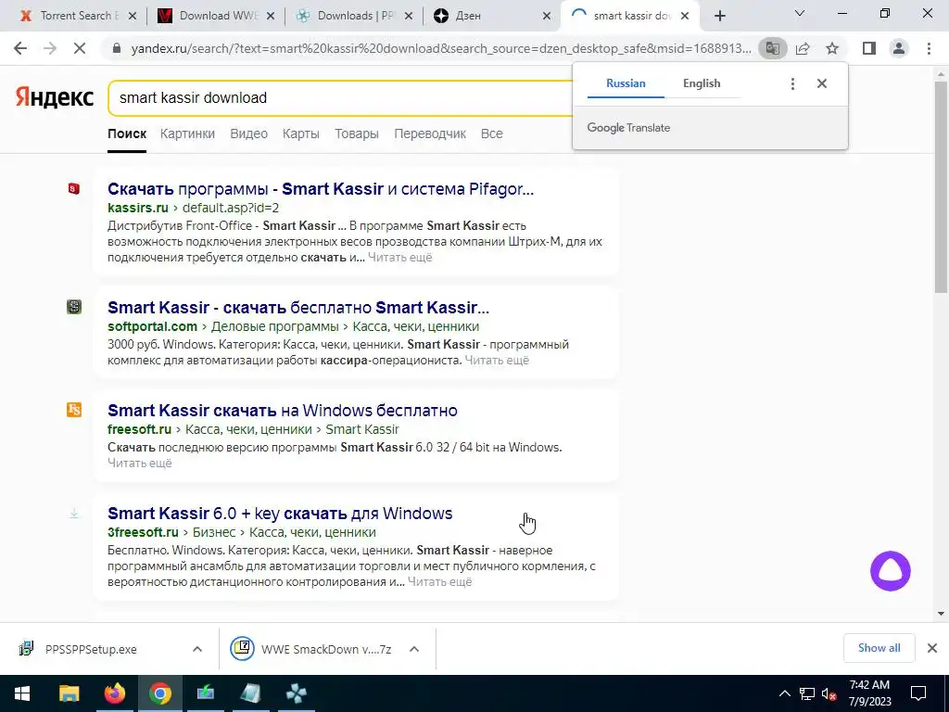Viewport: 949px width, 712px height.
Task: Open the notifications center icon
Action: click(x=918, y=693)
